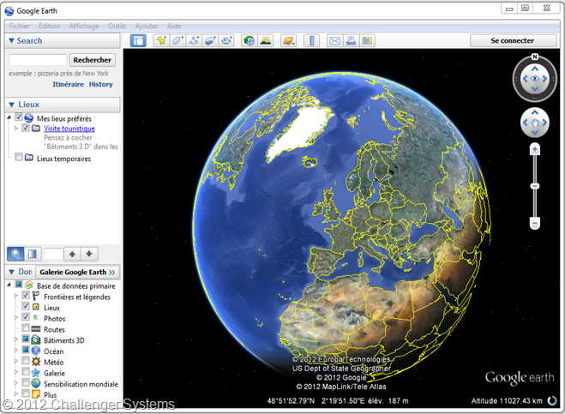The image size is (565, 414).
Task: Open the Ajouter menu
Action: tap(147, 26)
